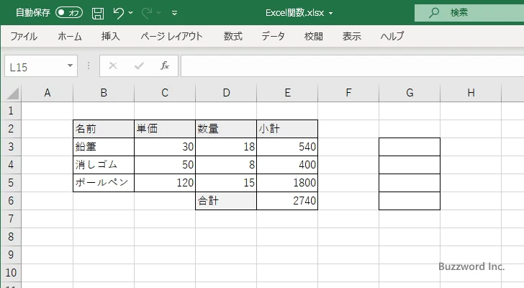524x288 pixels.
Task: Click the cell containing 小計
Action: pos(287,129)
